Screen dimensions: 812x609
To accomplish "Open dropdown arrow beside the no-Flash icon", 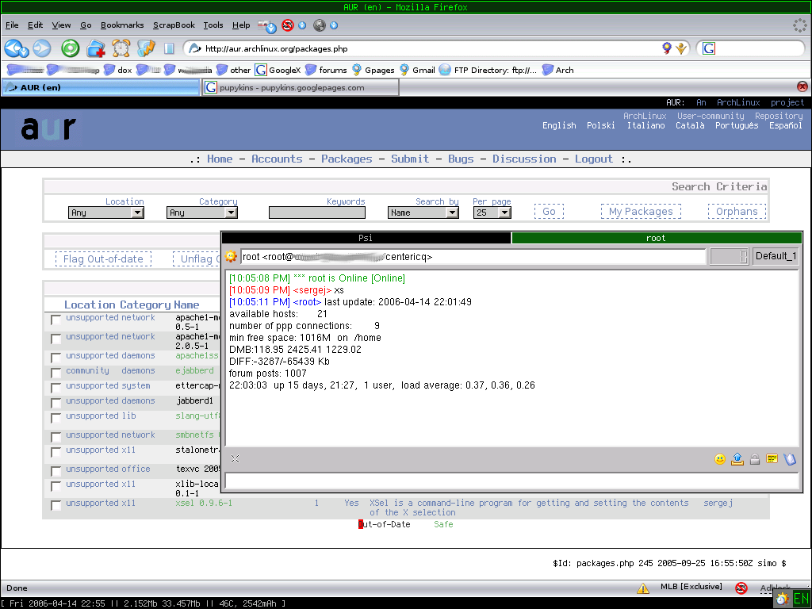I will pos(302,25).
